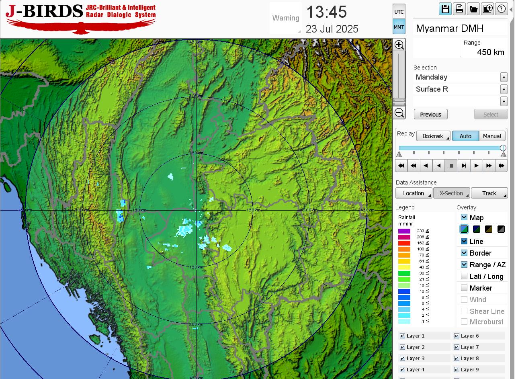Viewport: 516px width, 379px height.
Task: Zoom in with the magnifier plus icon
Action: point(399,45)
